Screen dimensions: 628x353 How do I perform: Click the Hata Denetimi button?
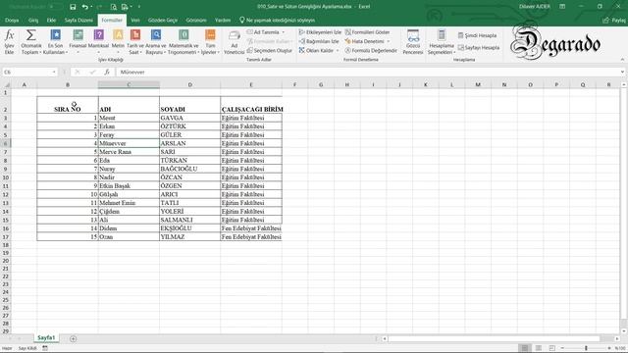click(364, 41)
